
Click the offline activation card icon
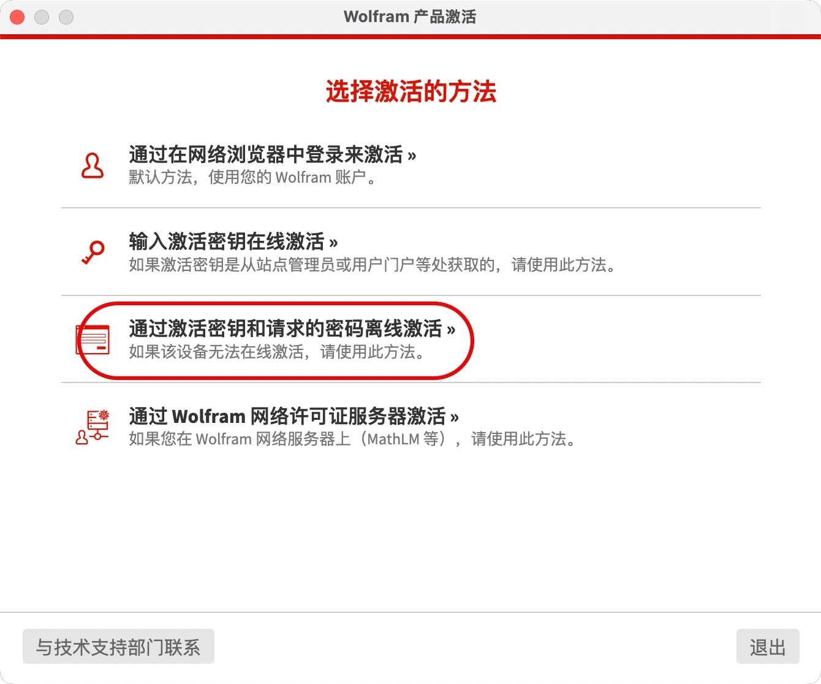(x=93, y=340)
